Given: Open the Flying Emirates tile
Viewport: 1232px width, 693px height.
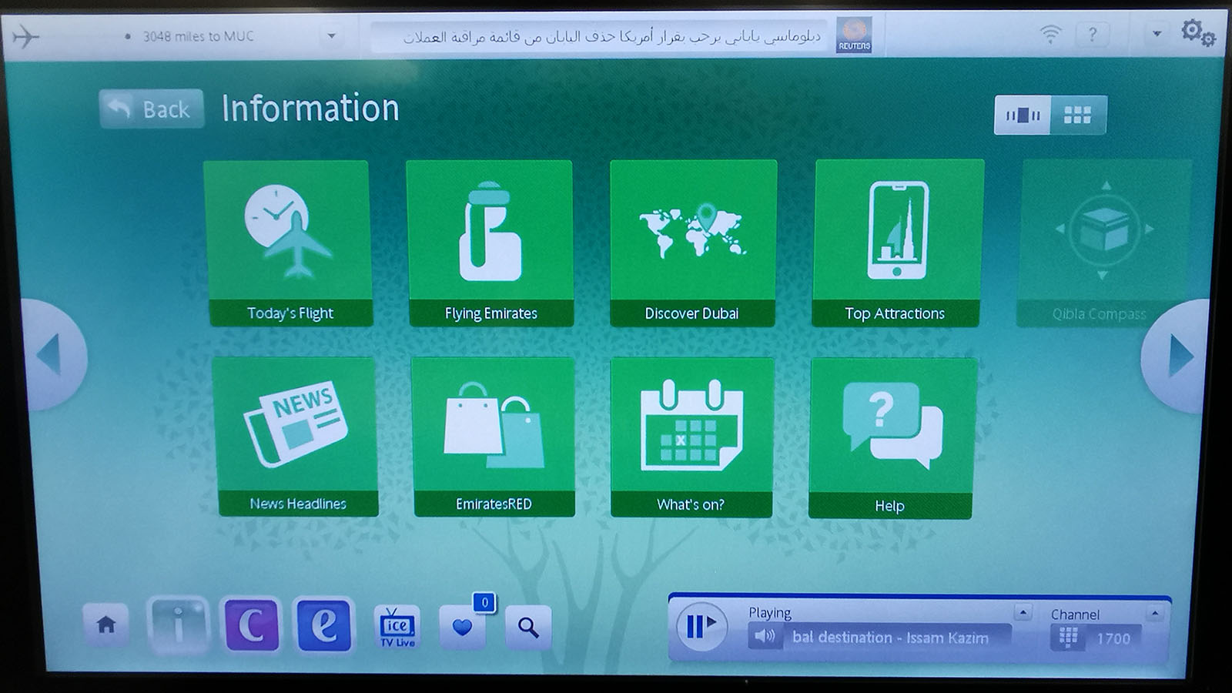Looking at the screenshot, I should (x=490, y=243).
